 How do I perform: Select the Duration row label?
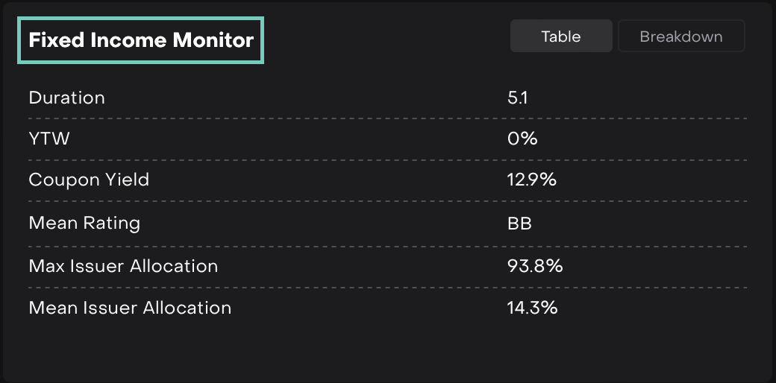(x=66, y=98)
